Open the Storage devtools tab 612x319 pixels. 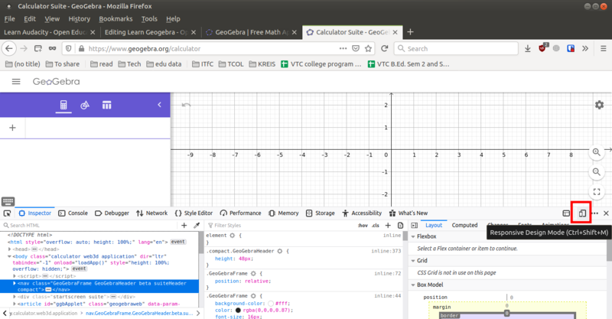tap(321, 213)
